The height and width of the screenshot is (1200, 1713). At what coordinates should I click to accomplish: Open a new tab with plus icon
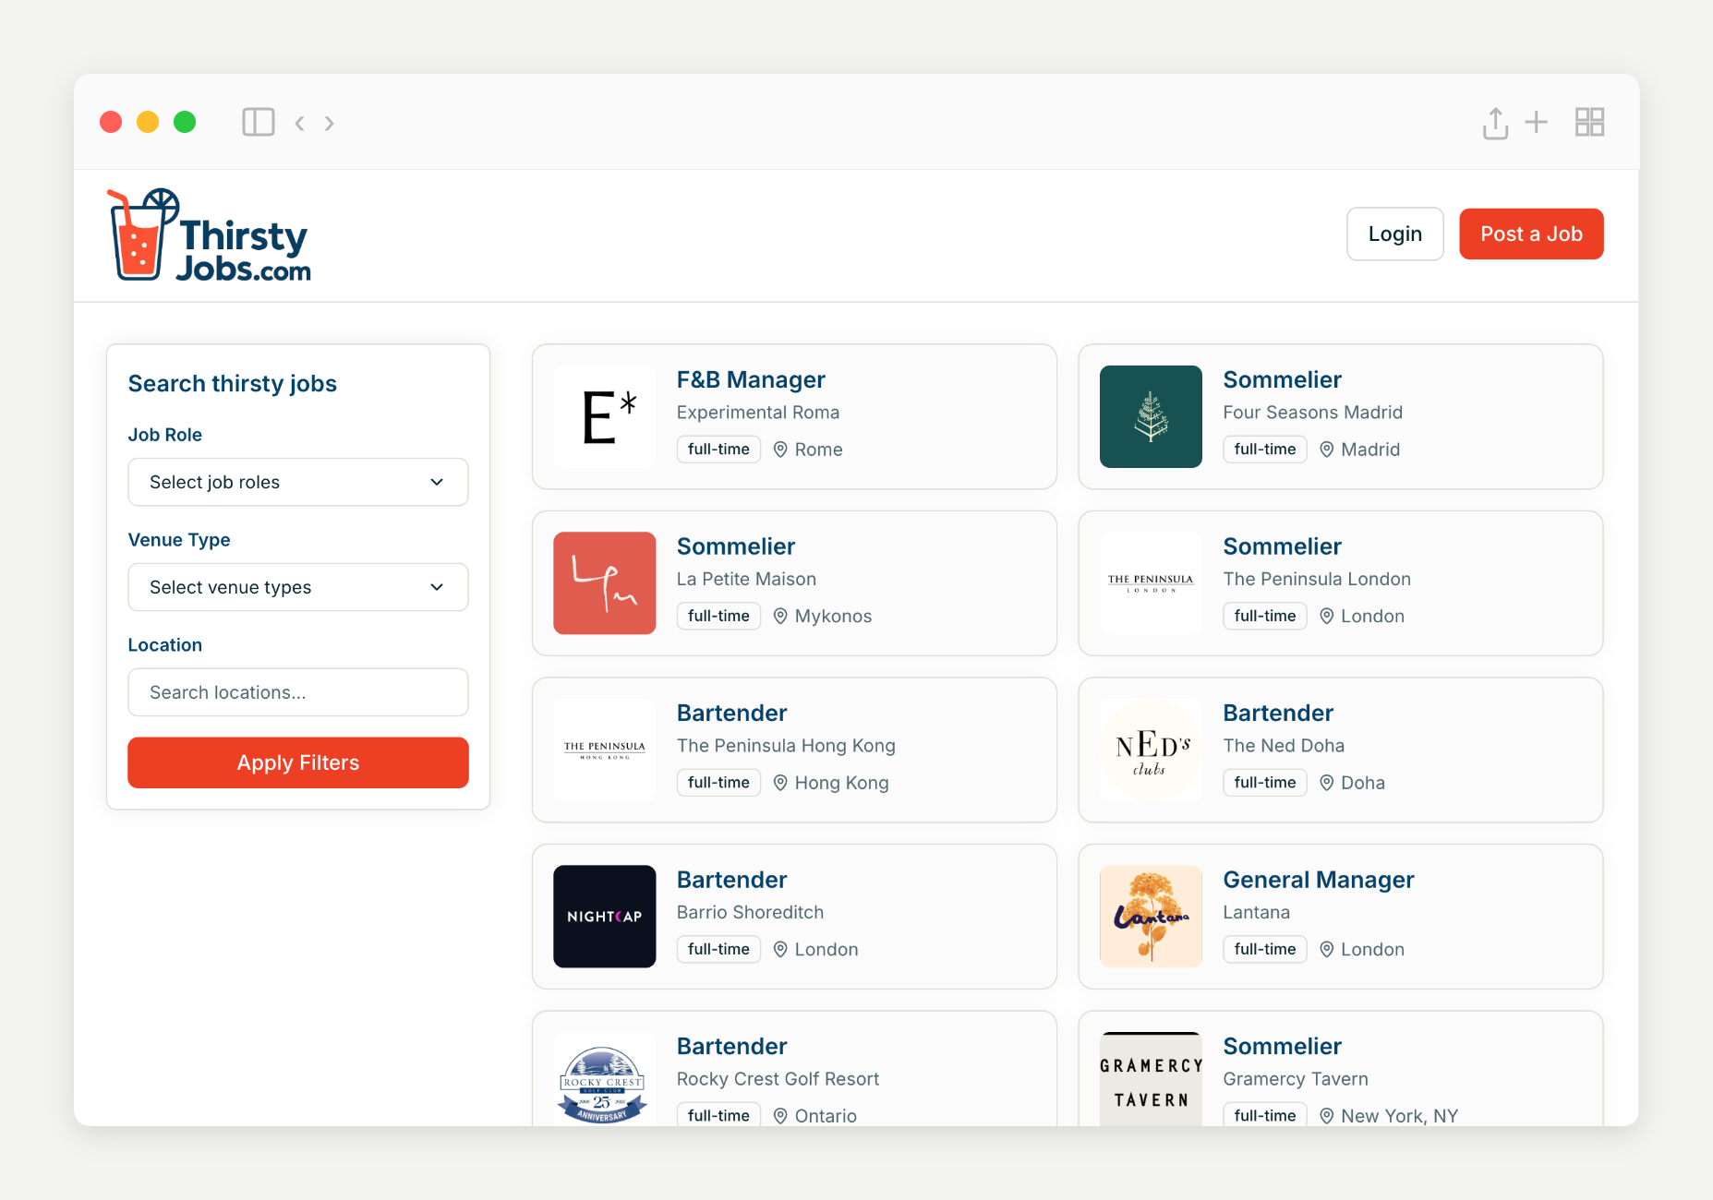pyautogui.click(x=1536, y=122)
